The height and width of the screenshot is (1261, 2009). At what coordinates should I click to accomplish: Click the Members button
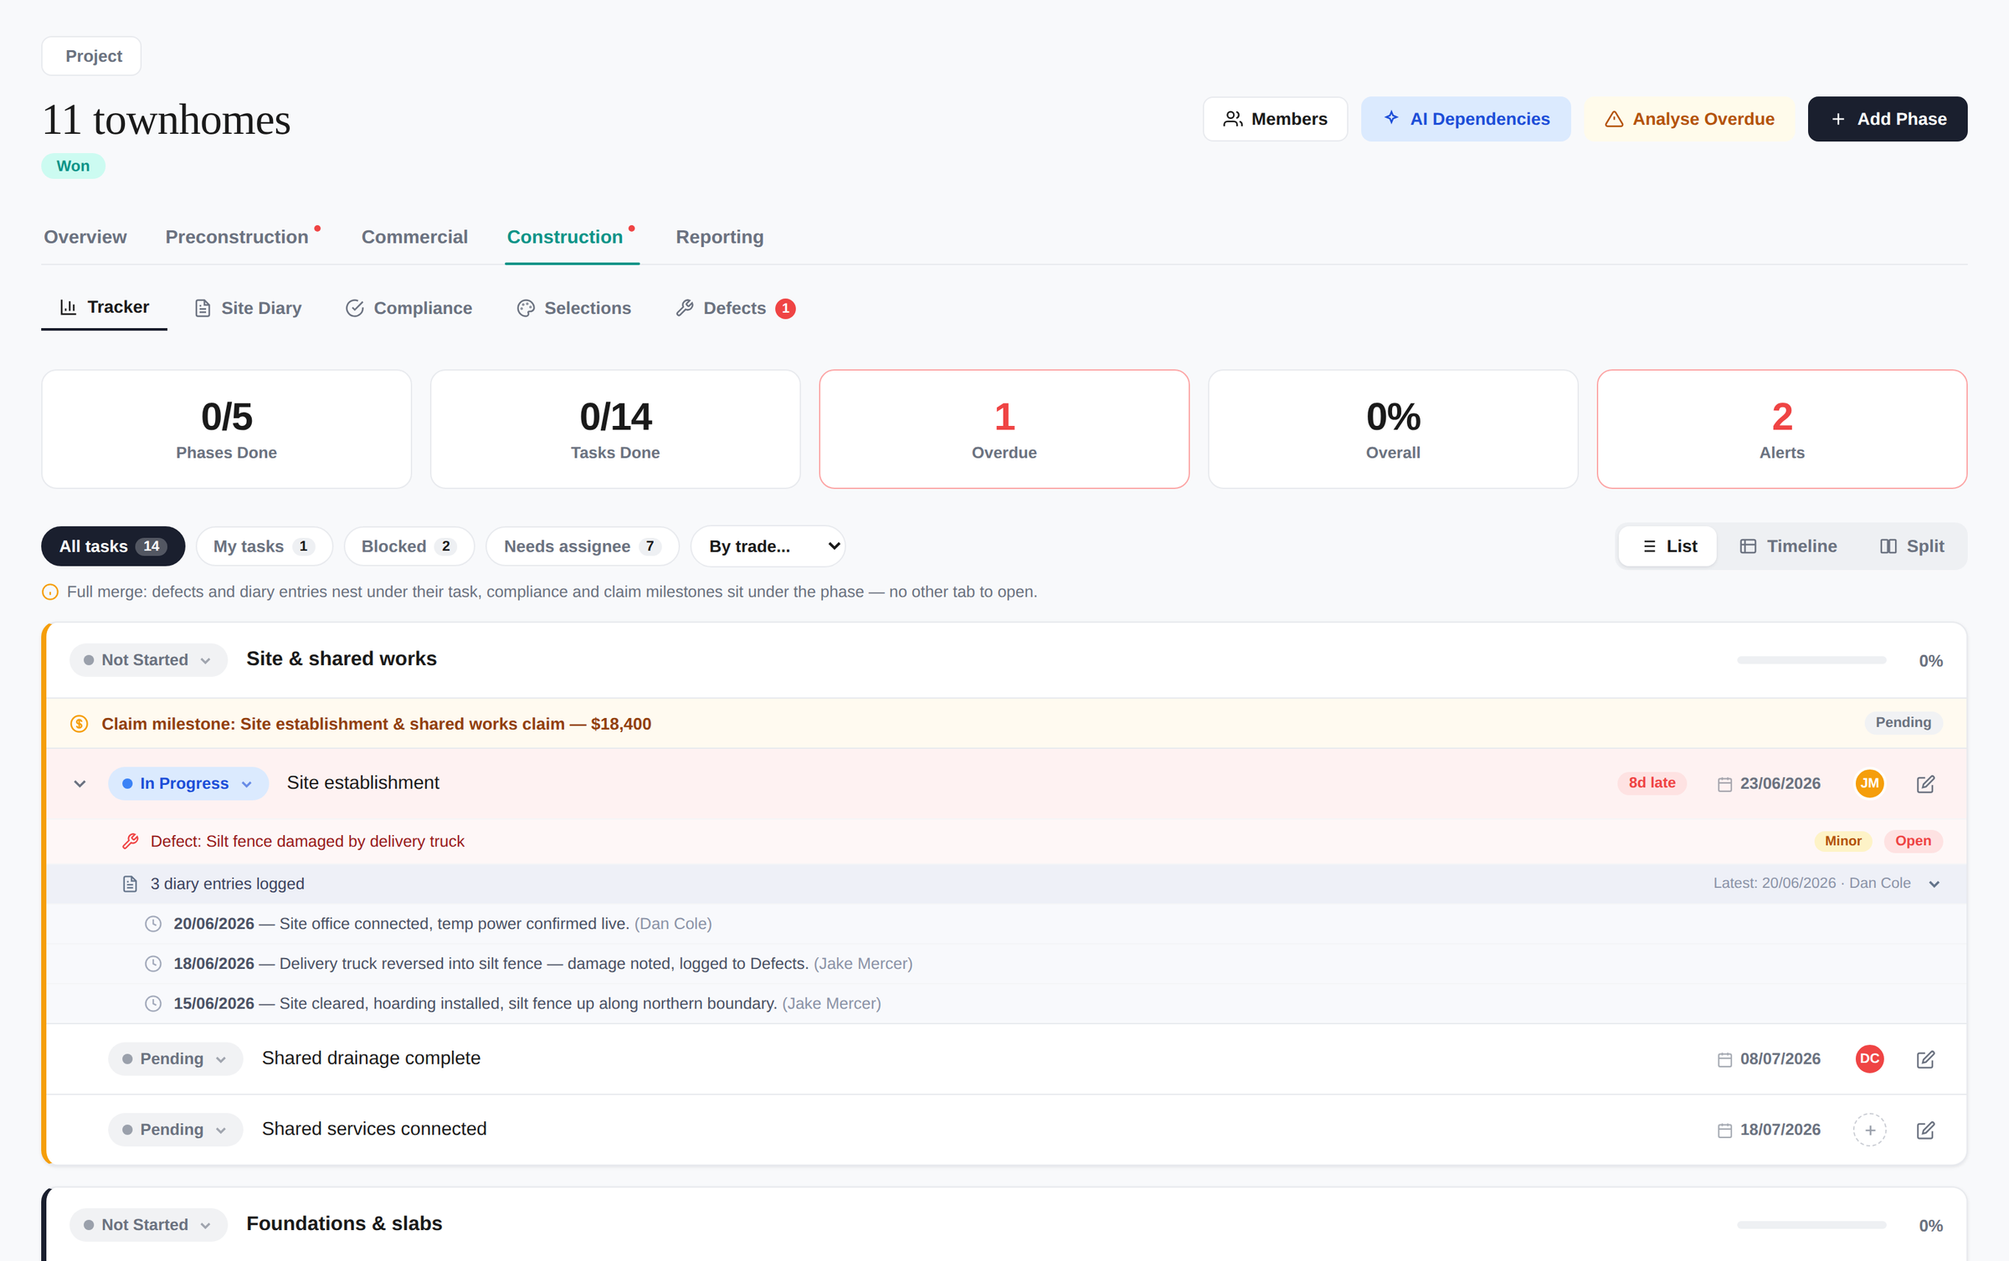point(1275,119)
